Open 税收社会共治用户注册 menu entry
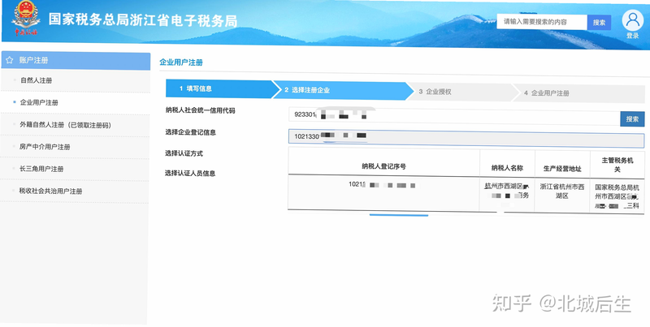 (x=50, y=191)
